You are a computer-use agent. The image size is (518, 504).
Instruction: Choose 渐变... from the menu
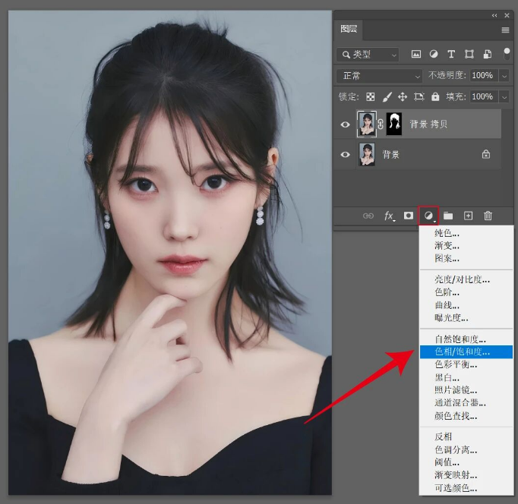coord(466,246)
